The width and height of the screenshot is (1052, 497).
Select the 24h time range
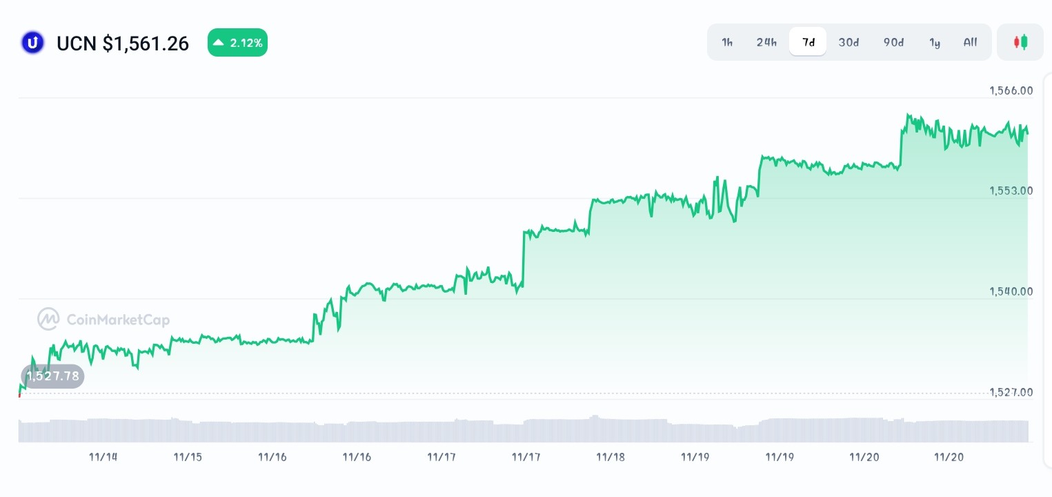(766, 42)
